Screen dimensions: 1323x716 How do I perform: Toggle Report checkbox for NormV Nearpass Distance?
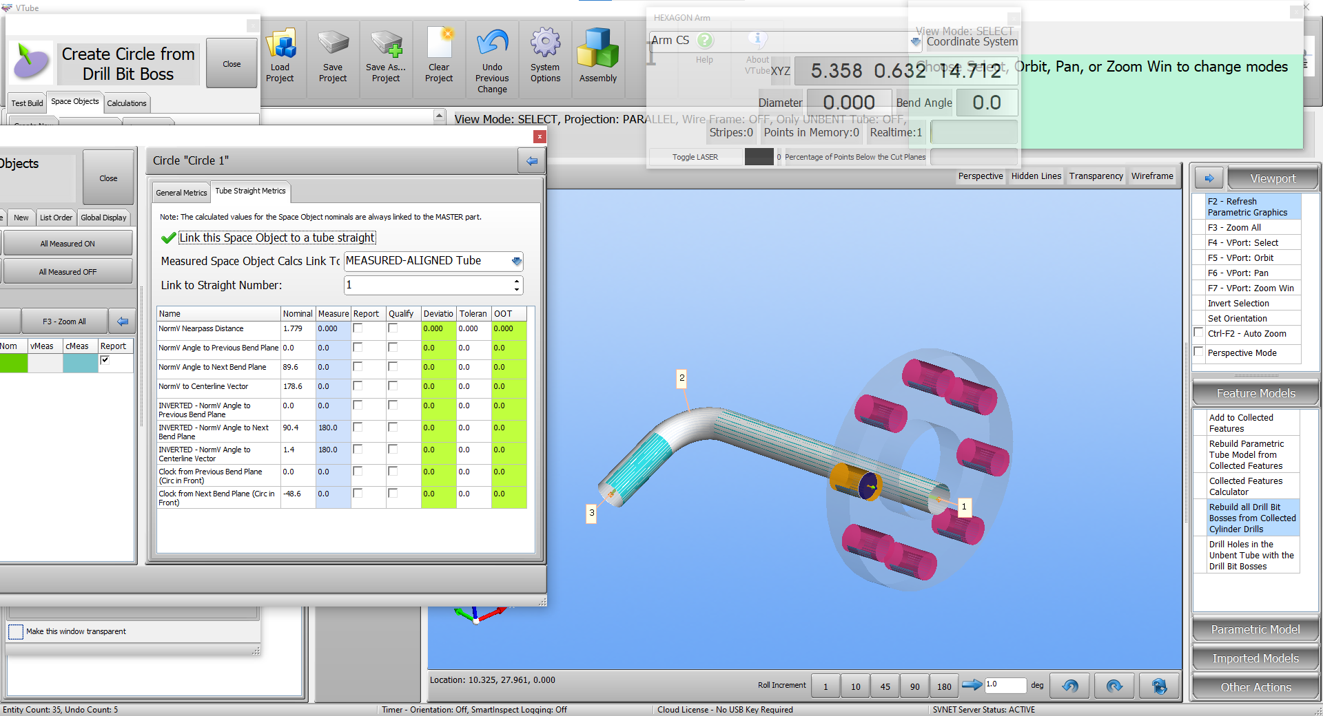(358, 328)
